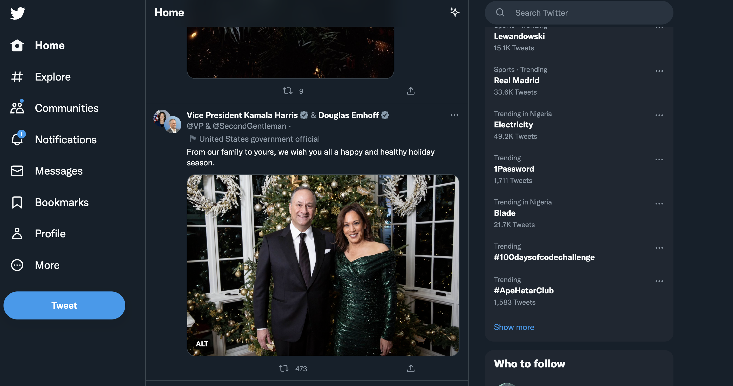Open the ALT badge on holiday photo
This screenshot has width=733, height=386.
pos(202,344)
